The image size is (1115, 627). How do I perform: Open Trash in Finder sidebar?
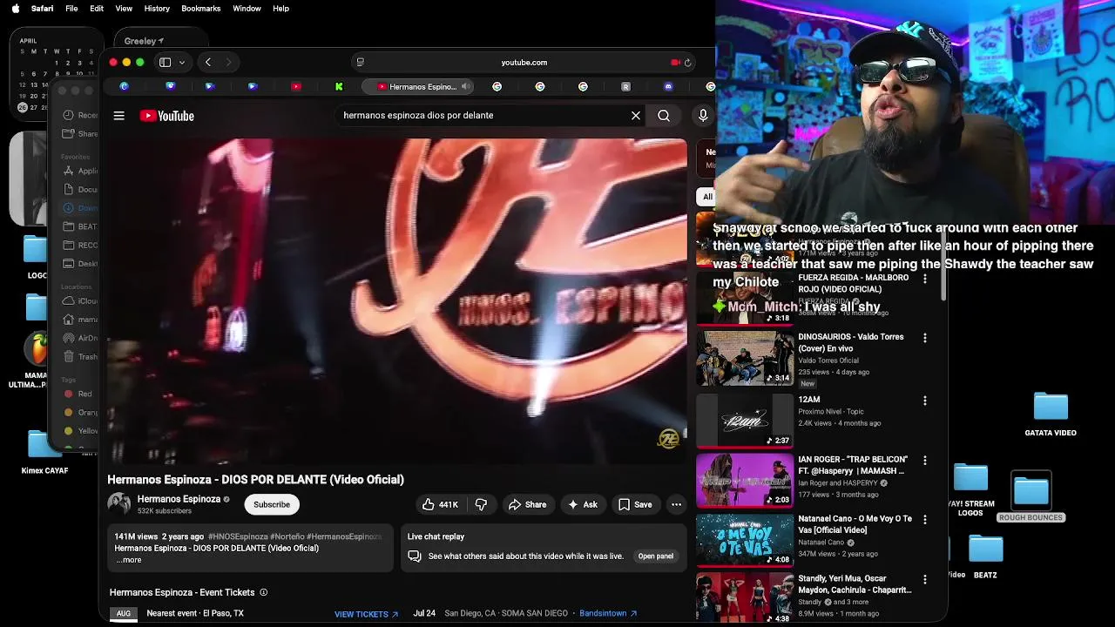tap(81, 357)
